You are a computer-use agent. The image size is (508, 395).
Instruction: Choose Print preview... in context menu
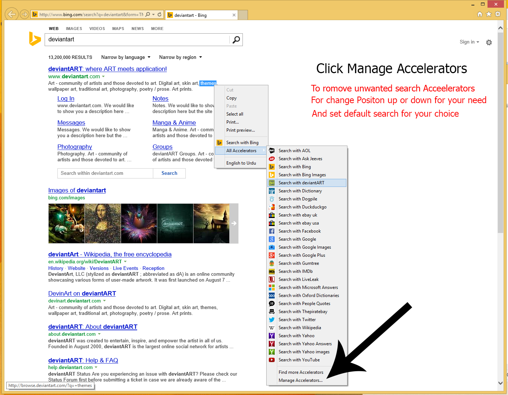[x=241, y=130]
